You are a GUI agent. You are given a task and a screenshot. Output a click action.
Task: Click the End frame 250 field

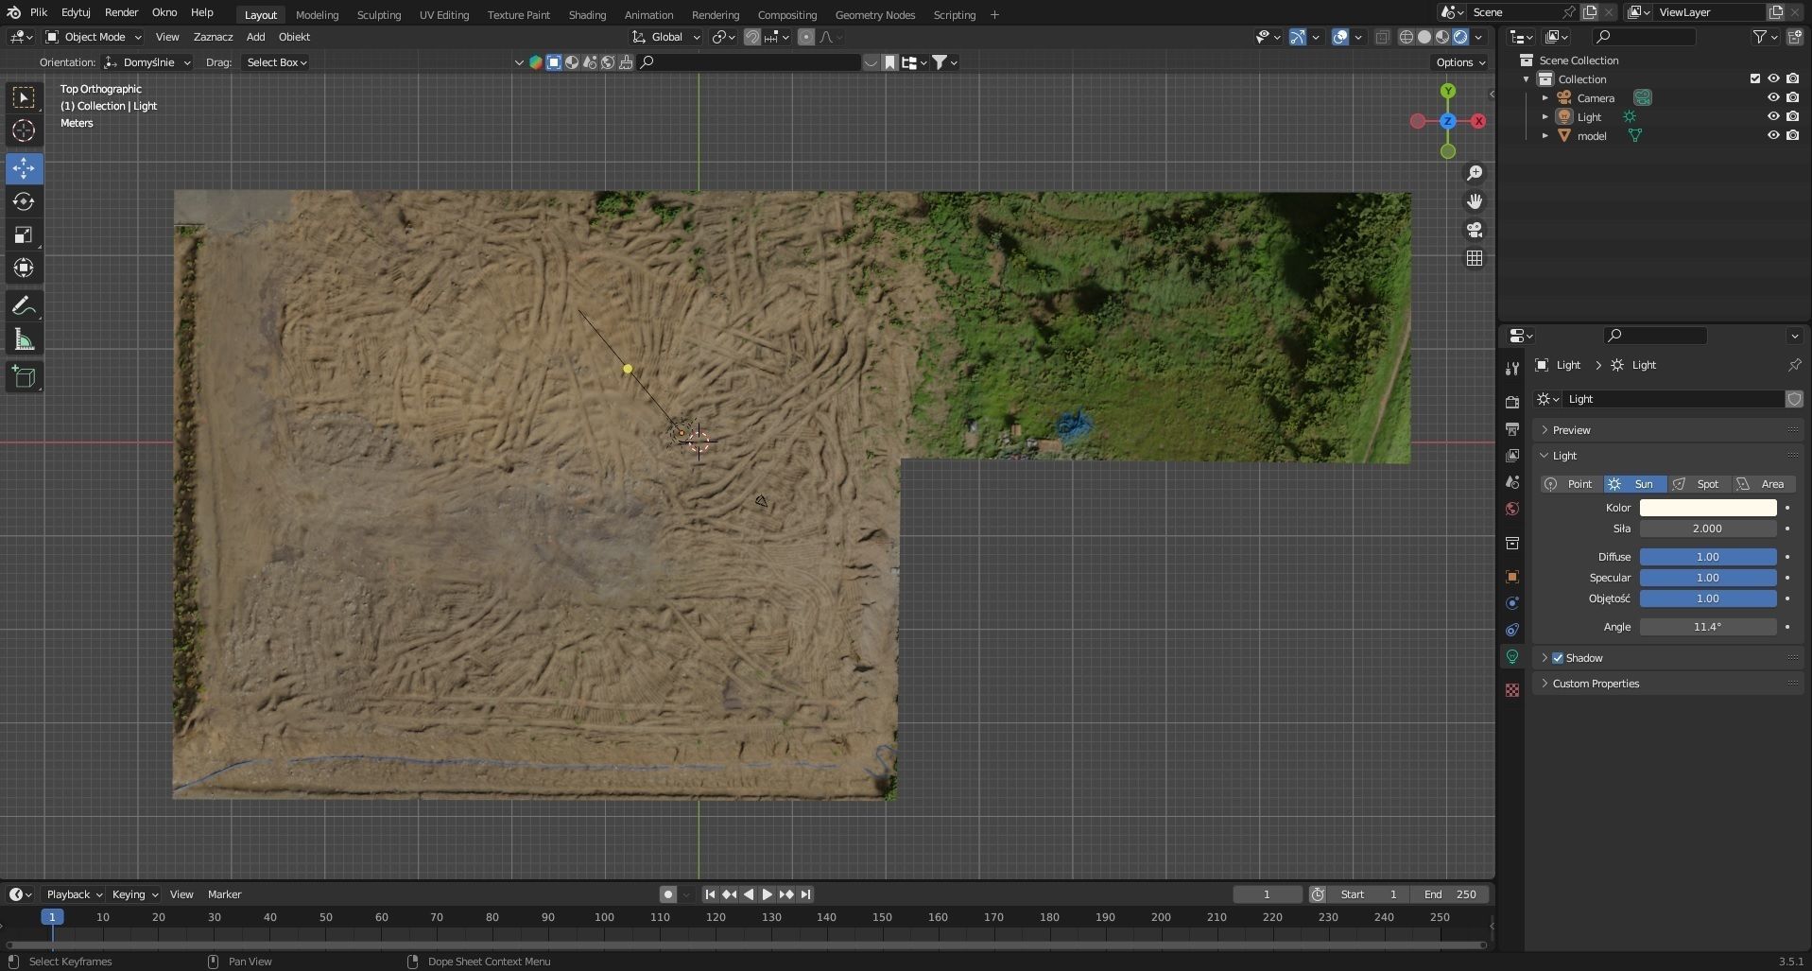(1450, 894)
